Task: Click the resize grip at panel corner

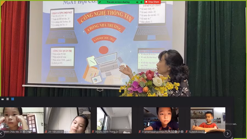Action: click(232, 138)
